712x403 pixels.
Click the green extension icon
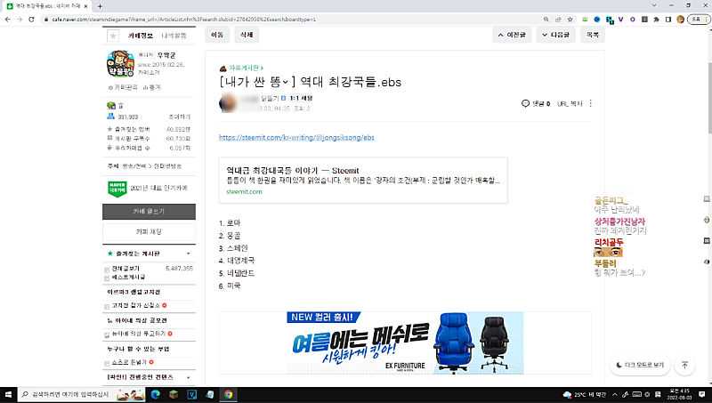[x=586, y=20]
